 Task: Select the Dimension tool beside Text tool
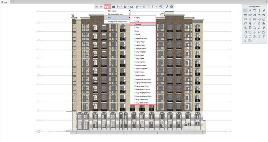pos(259,36)
